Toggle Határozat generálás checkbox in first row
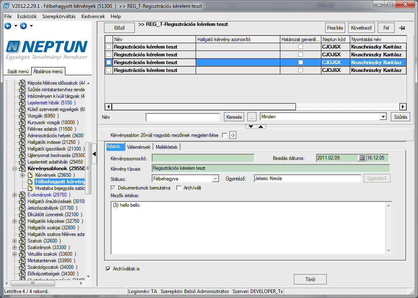 (301, 47)
